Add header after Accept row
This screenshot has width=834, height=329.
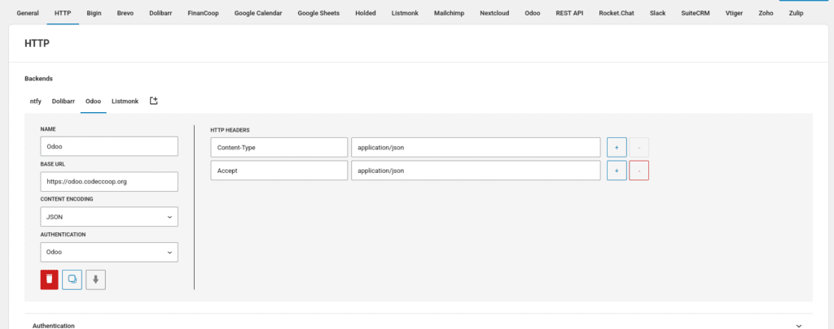click(617, 171)
